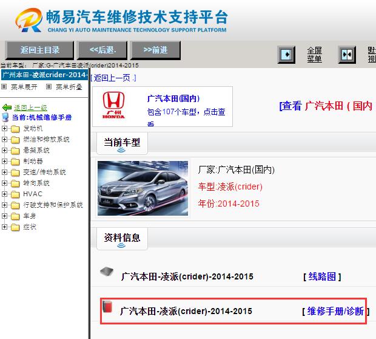Select the 广州本田-凌派crider-2014 header
The width and height of the screenshot is (376, 339).
pos(45,75)
